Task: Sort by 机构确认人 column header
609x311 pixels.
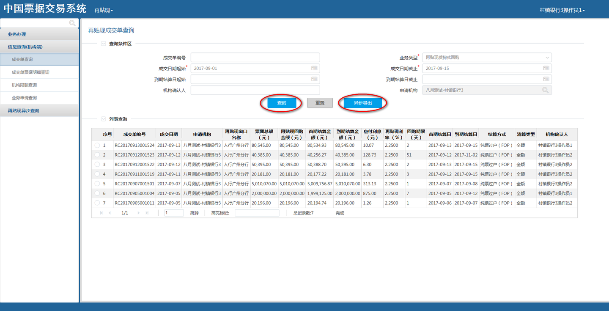Action: click(557, 134)
